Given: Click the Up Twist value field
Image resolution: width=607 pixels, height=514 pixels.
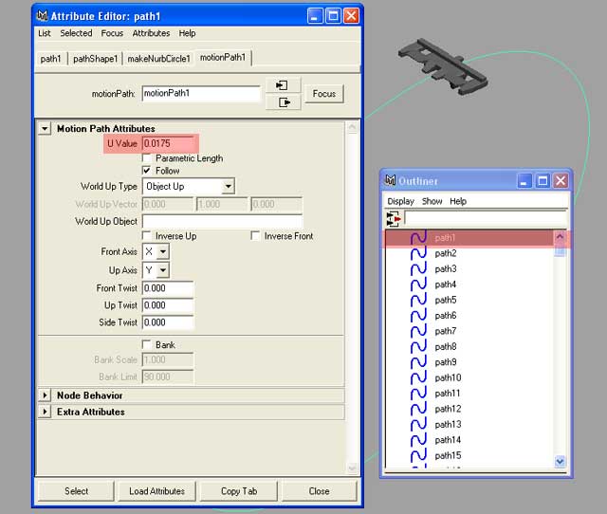Looking at the screenshot, I should pos(168,305).
